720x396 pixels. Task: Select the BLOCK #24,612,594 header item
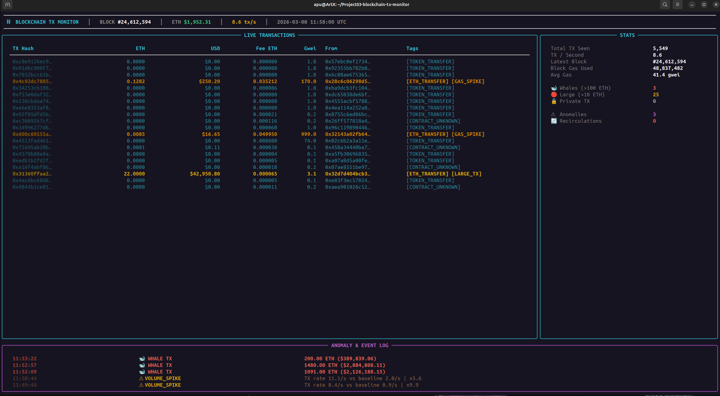point(125,22)
